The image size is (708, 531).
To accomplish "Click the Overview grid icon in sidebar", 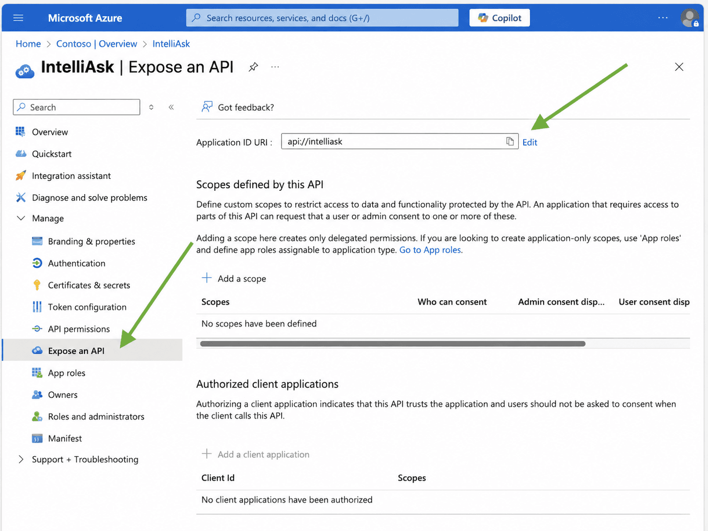I will point(21,132).
